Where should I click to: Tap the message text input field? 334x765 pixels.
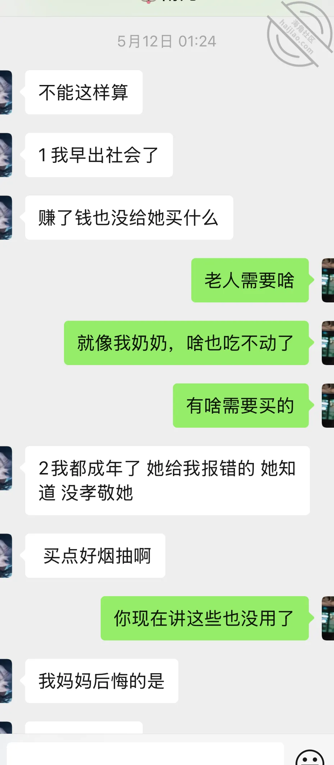[145, 754]
